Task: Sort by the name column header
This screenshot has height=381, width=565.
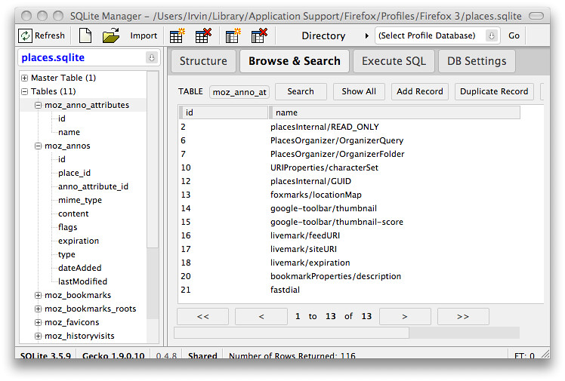Action: coord(394,112)
